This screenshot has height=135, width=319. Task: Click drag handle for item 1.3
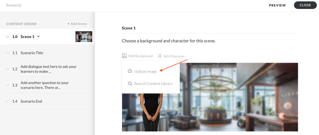[x=8, y=85]
